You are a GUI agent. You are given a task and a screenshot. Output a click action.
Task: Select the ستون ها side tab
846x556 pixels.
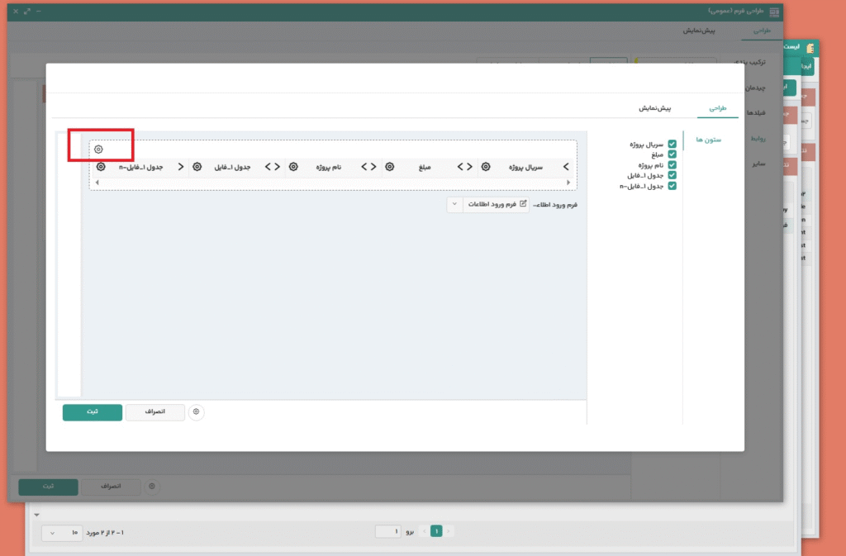708,140
